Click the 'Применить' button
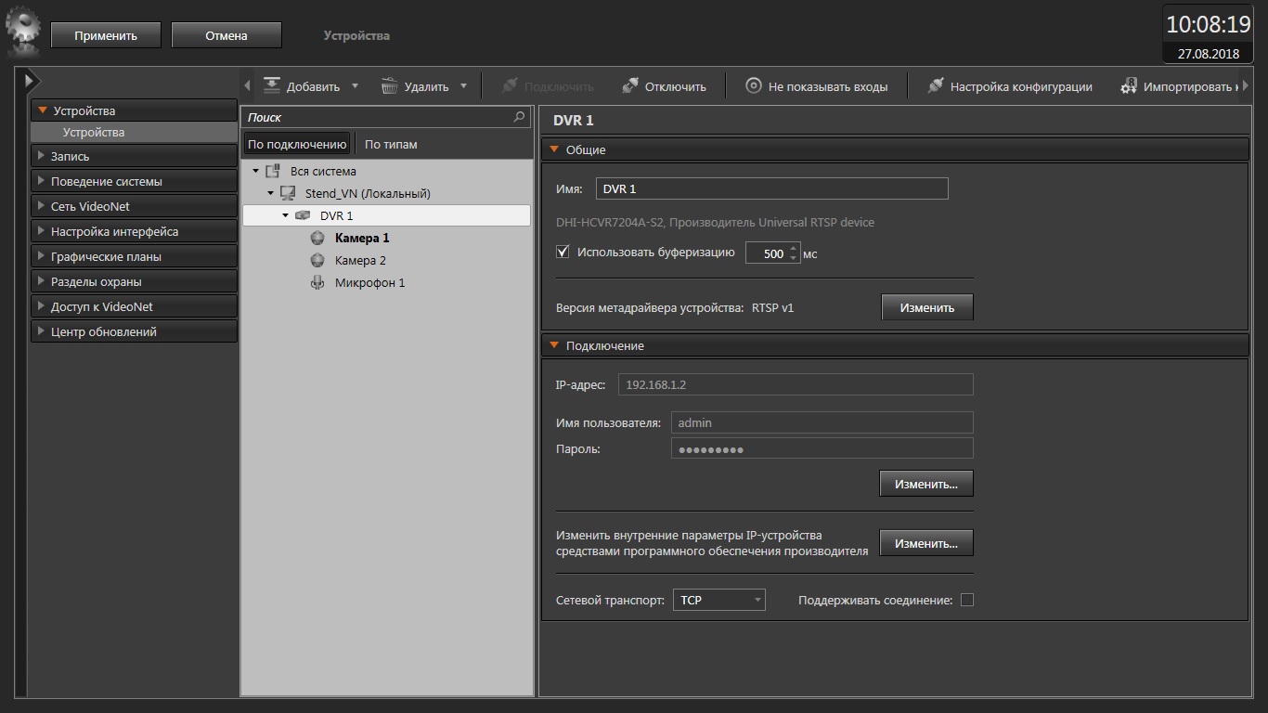 pos(106,35)
